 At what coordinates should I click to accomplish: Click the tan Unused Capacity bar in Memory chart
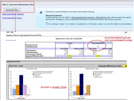point(88,90)
